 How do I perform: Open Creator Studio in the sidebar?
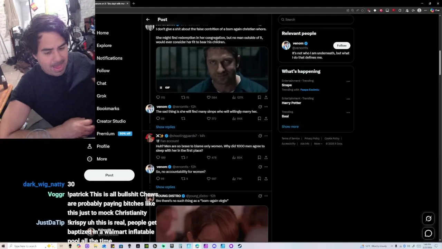111,121
